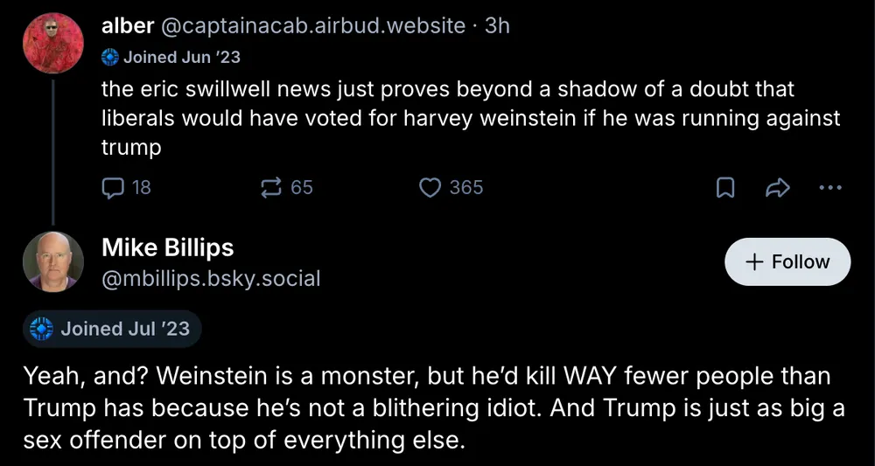Open the Mike Billips display name
Screen dimensions: 875x466
[168, 247]
